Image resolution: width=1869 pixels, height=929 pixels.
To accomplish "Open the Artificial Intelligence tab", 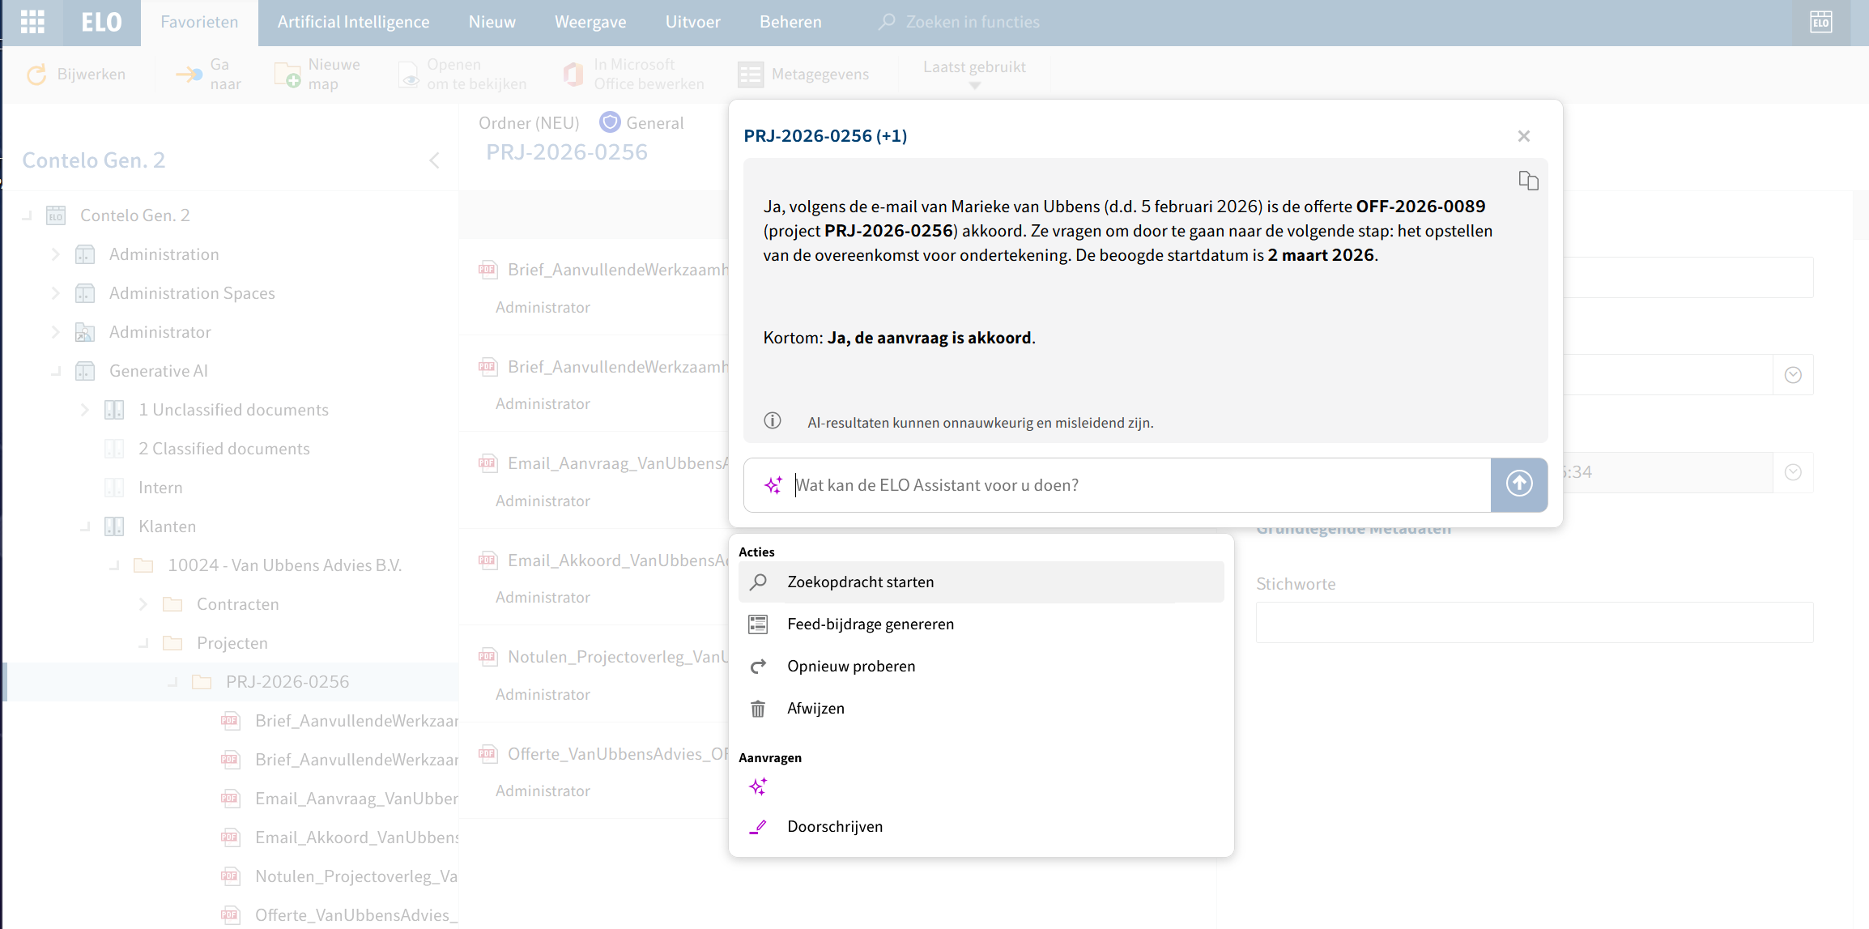I will click(x=353, y=23).
